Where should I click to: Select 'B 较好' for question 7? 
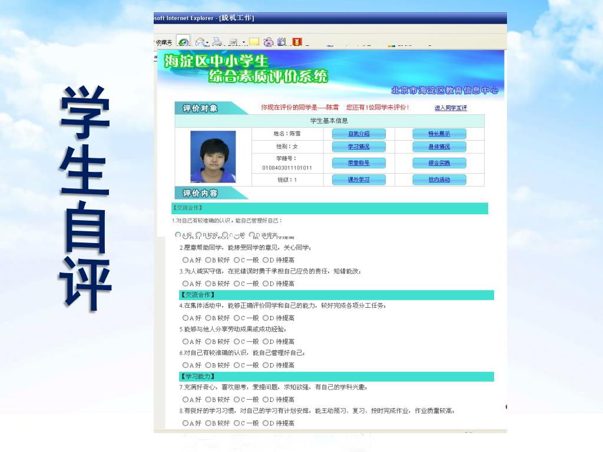208,400
